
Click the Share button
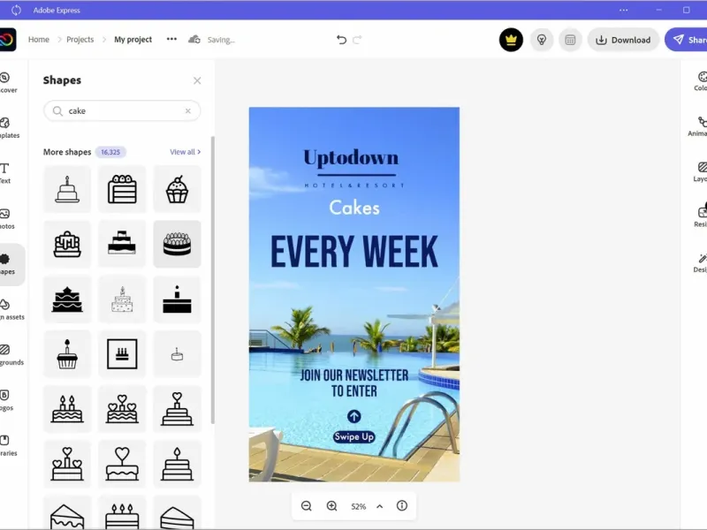coord(687,40)
